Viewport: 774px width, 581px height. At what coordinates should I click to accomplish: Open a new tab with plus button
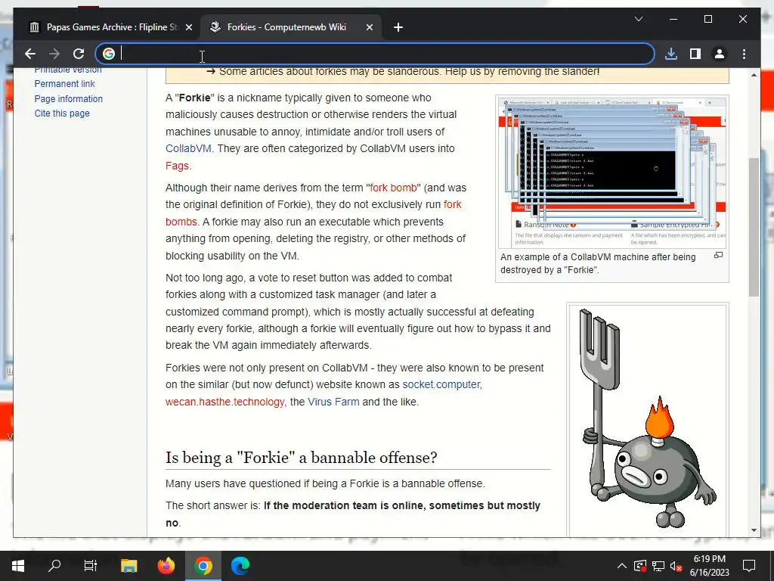click(x=398, y=27)
